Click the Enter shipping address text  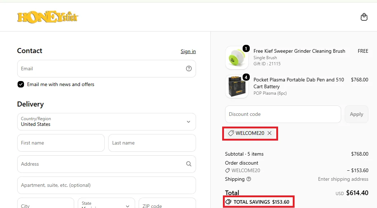[x=343, y=179]
